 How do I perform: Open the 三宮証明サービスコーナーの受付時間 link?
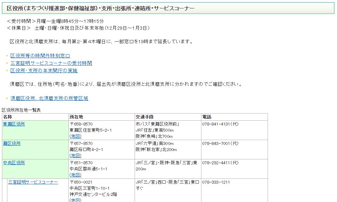pyautogui.click(x=51, y=63)
